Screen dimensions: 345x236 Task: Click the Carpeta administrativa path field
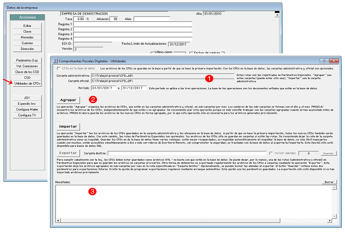[163, 75]
